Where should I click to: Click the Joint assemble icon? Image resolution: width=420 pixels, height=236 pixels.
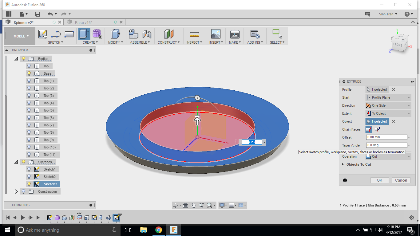click(x=147, y=34)
